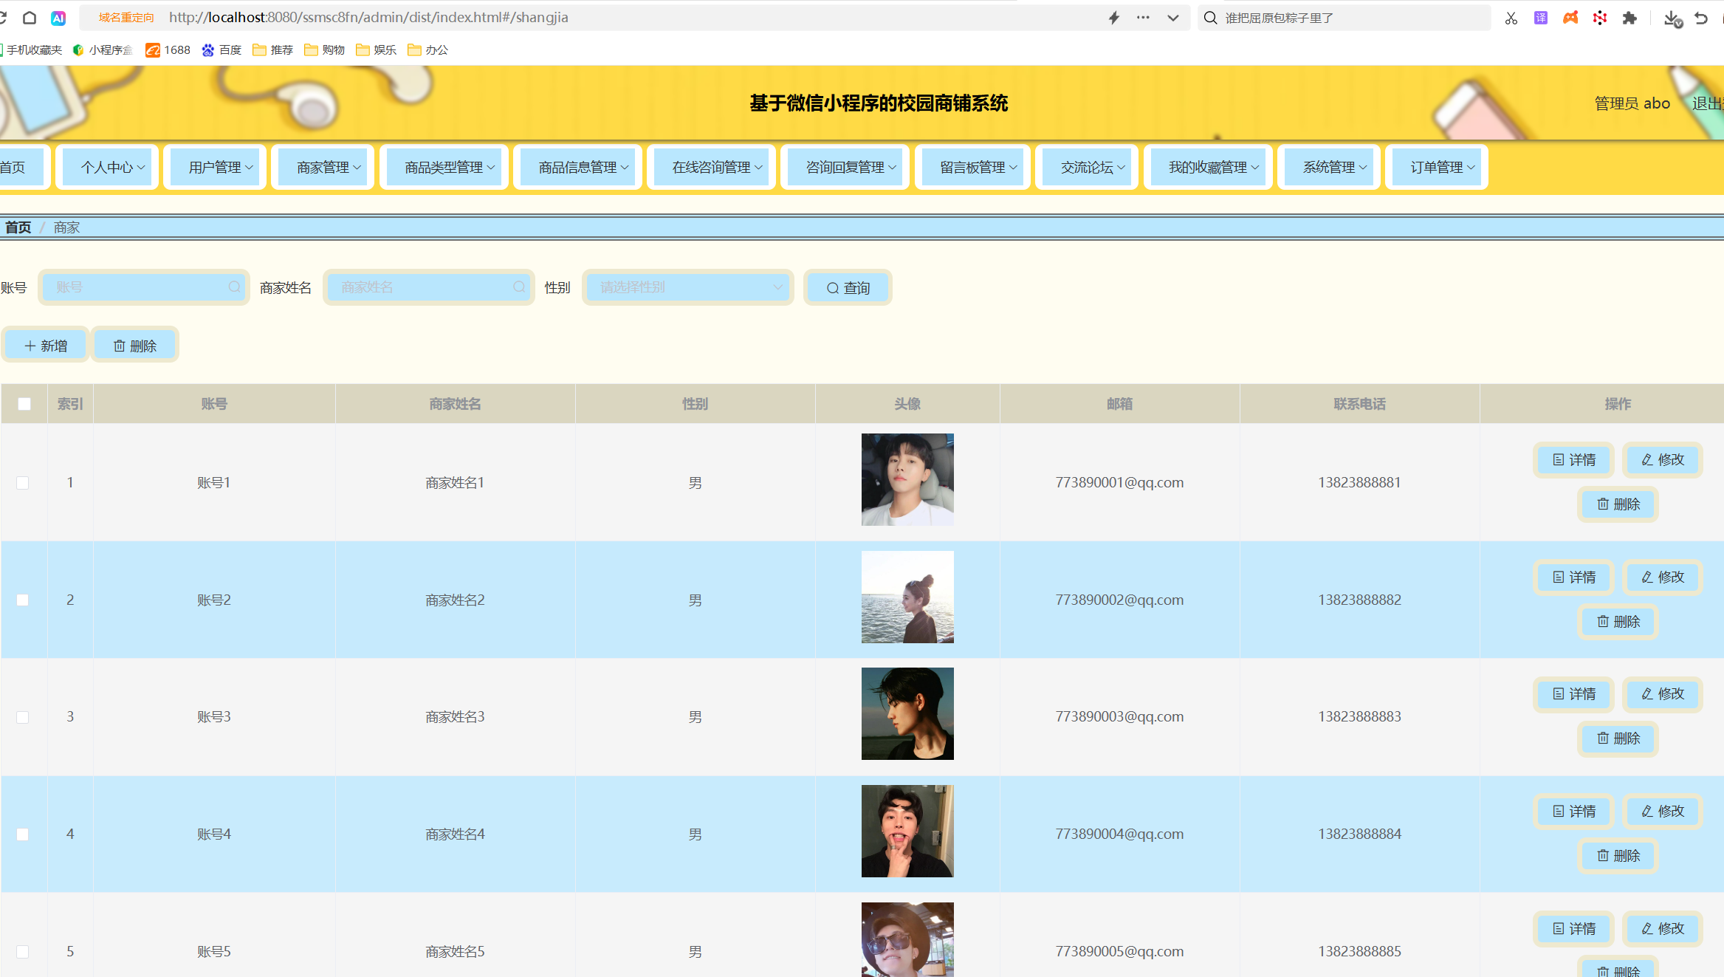
Task: Click the 新增 add button
Action: pos(46,346)
